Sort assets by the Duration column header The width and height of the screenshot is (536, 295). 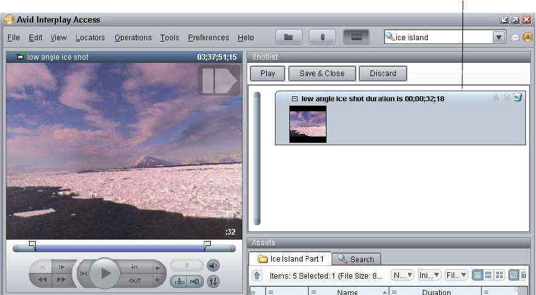[435, 292]
